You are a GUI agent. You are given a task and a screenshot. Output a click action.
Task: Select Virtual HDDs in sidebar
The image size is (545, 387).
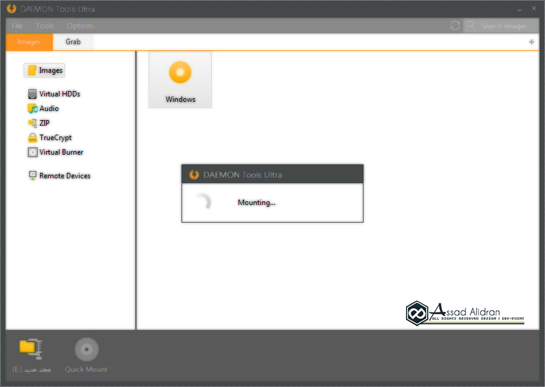(54, 94)
